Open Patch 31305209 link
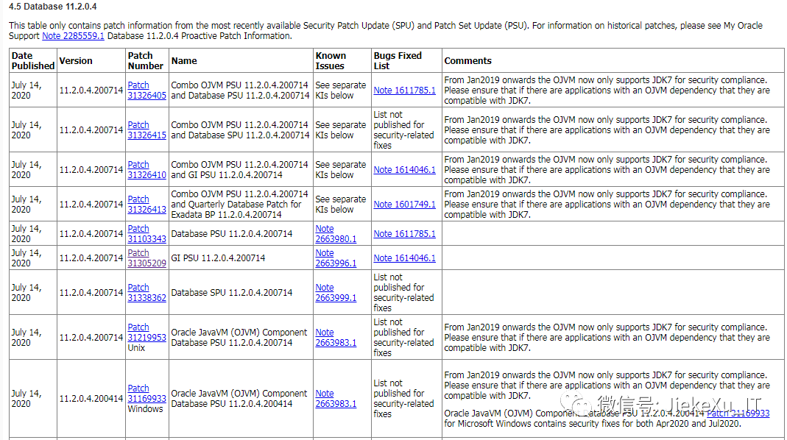787x440 pixels. pos(147,258)
